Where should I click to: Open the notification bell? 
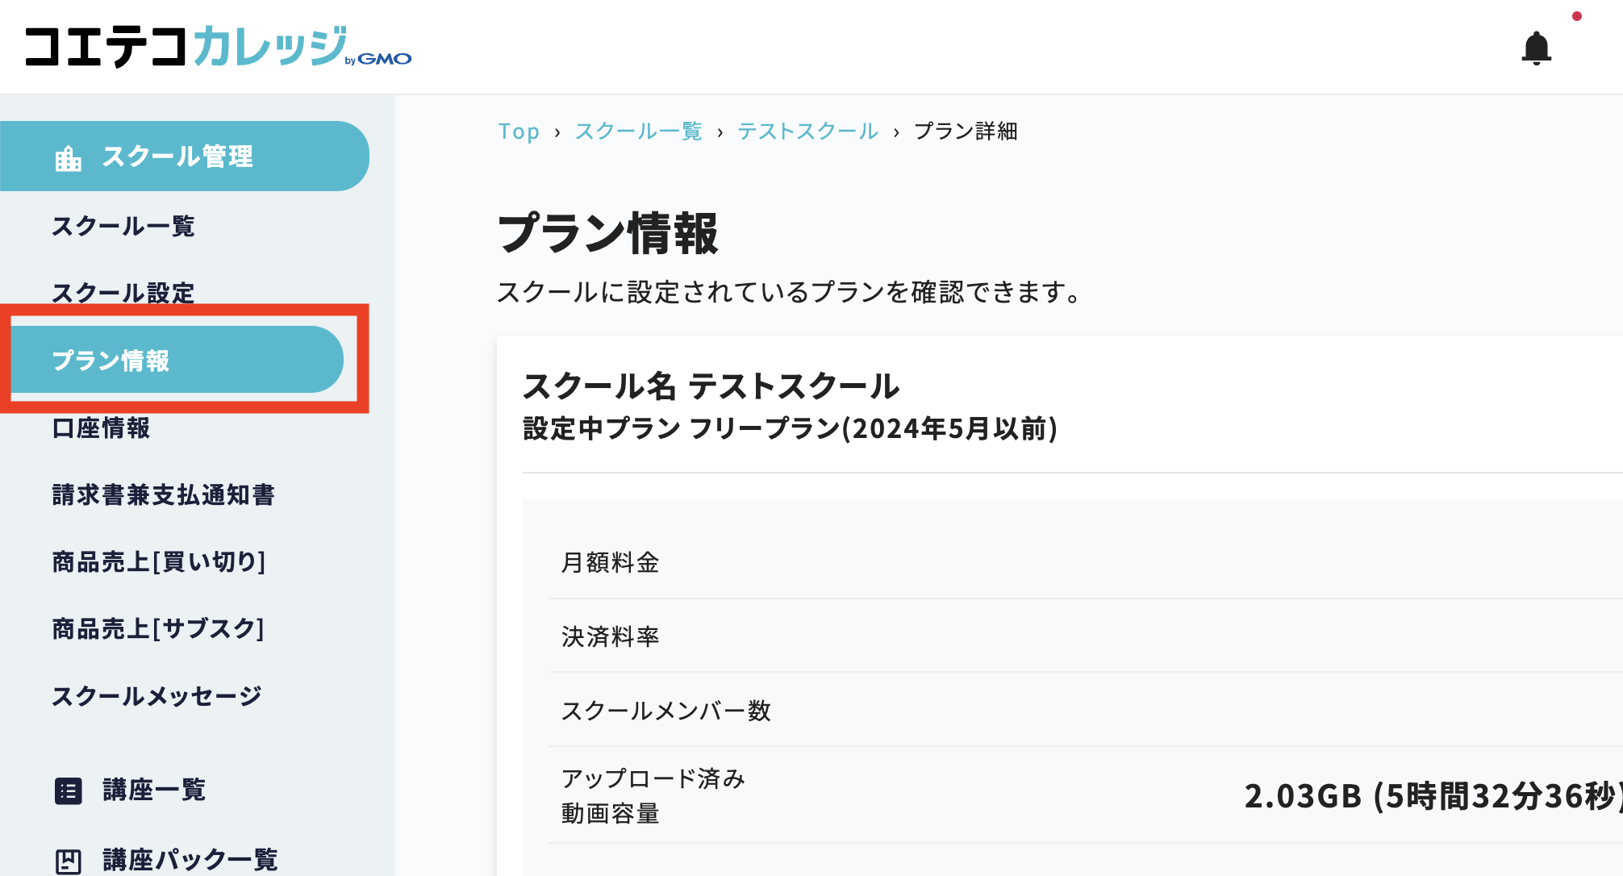(1537, 46)
